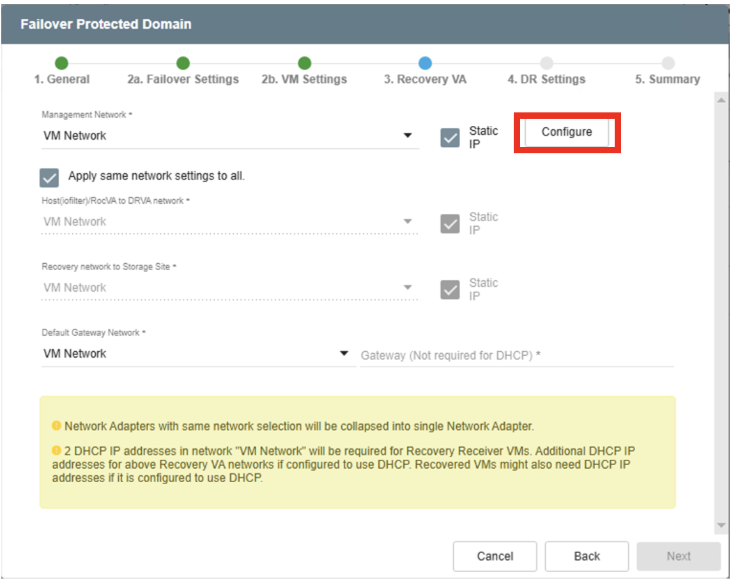Select the 5. Summary step label
Viewport: 731px width, 585px height.
[667, 80]
